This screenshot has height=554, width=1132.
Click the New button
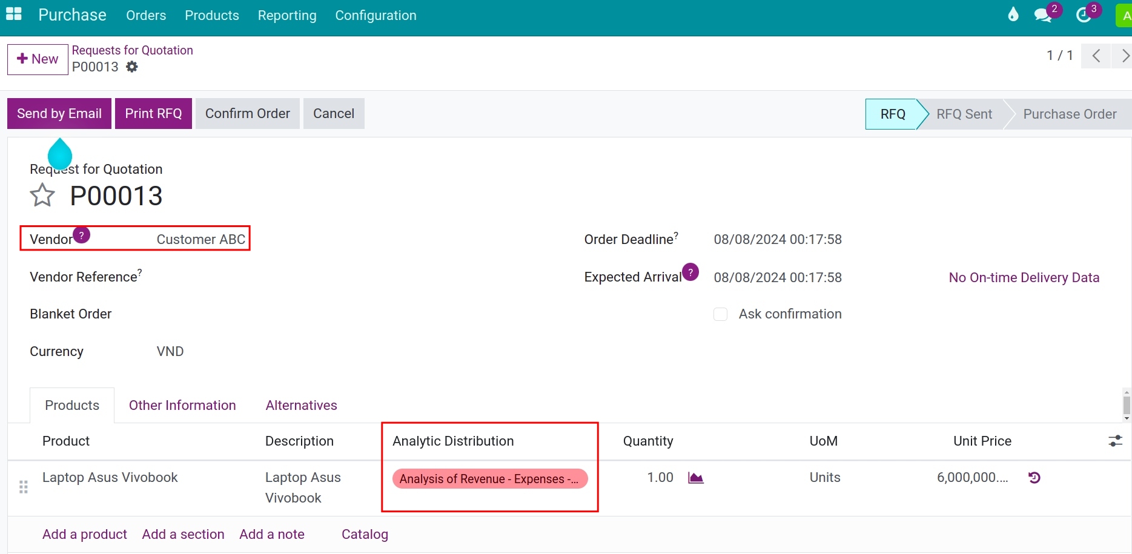tap(38, 59)
